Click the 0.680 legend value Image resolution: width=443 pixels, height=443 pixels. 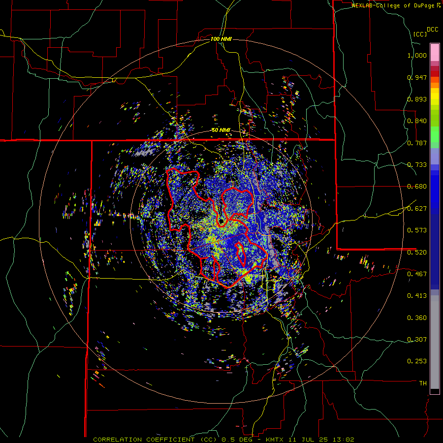coord(417,187)
